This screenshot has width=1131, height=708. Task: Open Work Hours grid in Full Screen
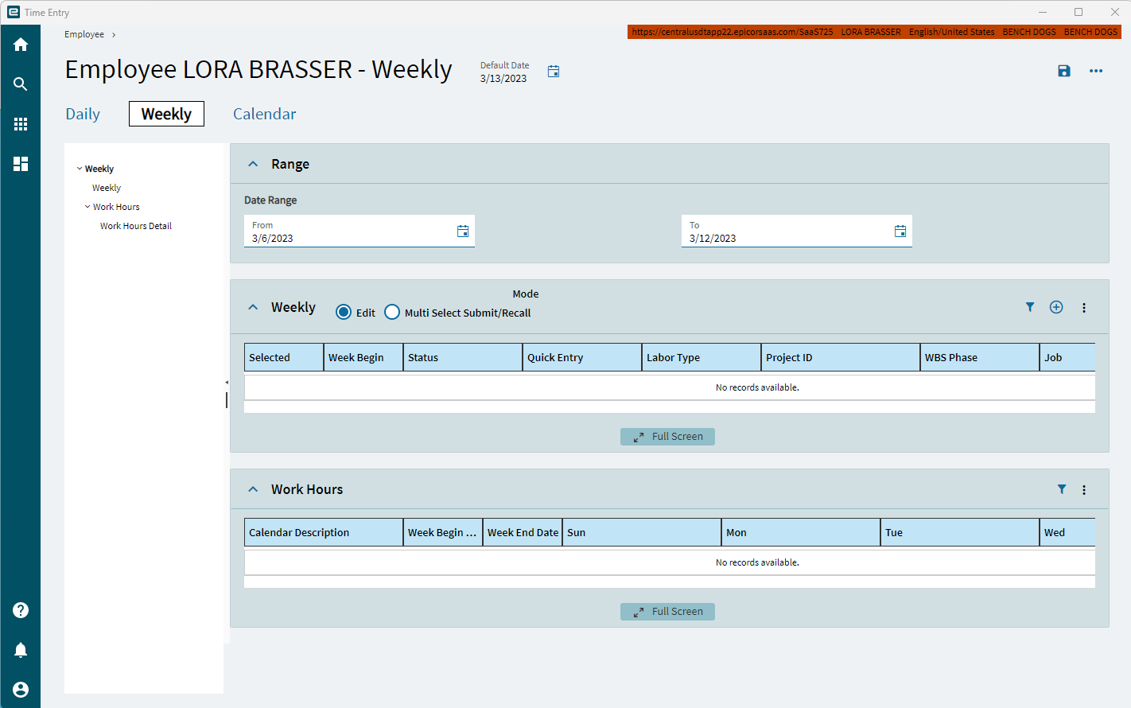(667, 612)
